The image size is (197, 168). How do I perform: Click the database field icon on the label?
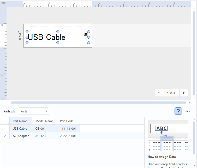coord(86,34)
